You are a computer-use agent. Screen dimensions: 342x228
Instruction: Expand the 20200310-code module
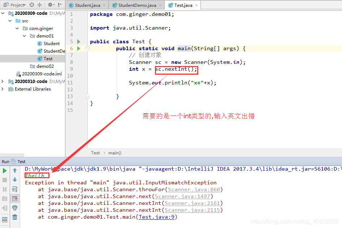(3, 81)
